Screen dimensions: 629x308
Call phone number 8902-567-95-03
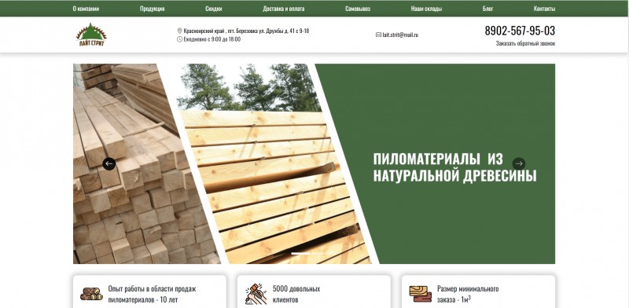tap(520, 31)
